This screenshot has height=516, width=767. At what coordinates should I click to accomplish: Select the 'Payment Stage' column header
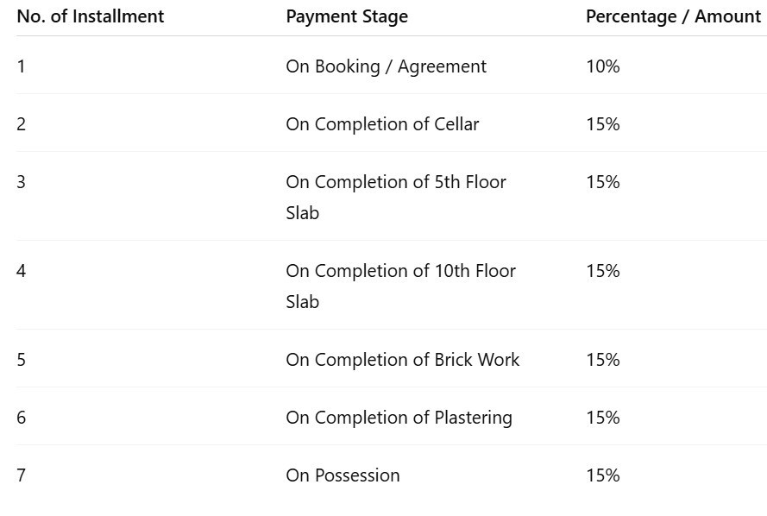pyautogui.click(x=347, y=16)
